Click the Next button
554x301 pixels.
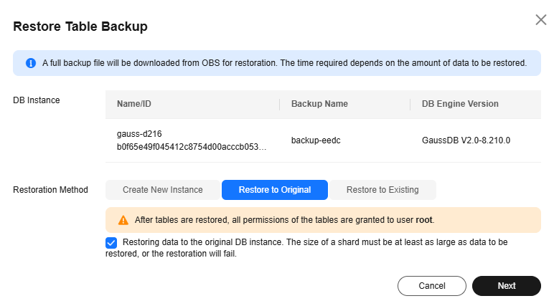(x=507, y=286)
